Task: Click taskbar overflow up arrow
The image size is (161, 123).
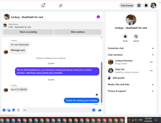Action: pyautogui.click(x=126, y=119)
